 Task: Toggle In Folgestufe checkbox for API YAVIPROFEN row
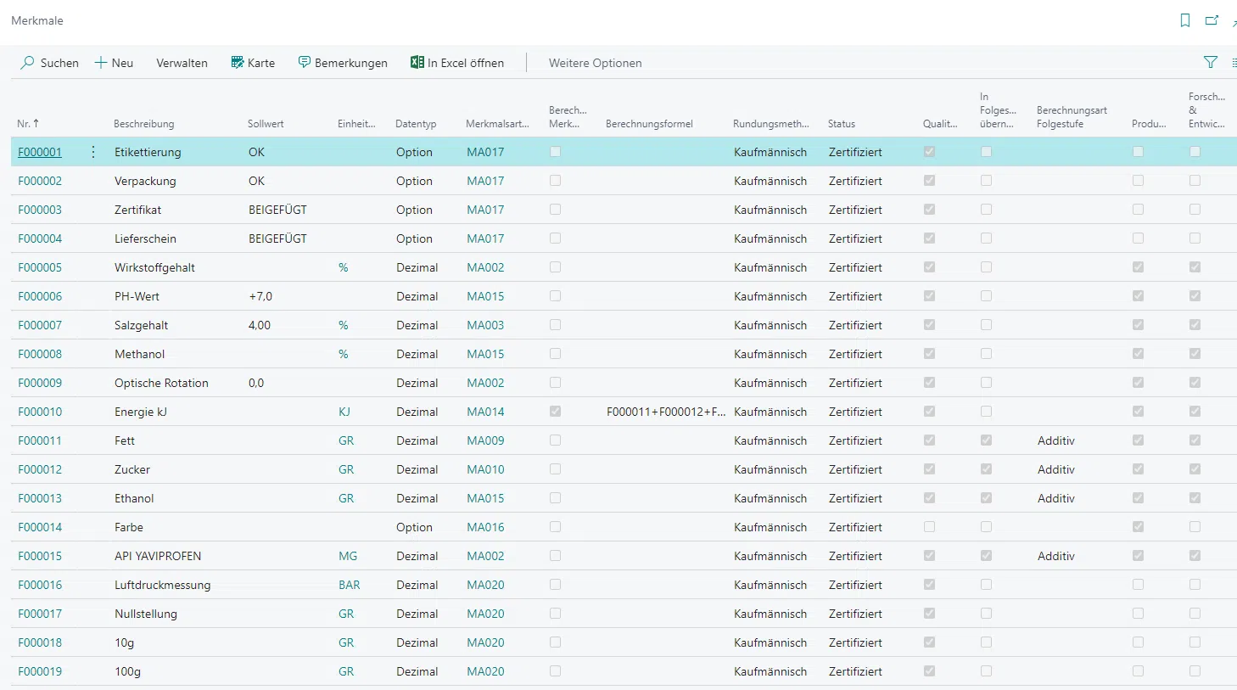986,556
